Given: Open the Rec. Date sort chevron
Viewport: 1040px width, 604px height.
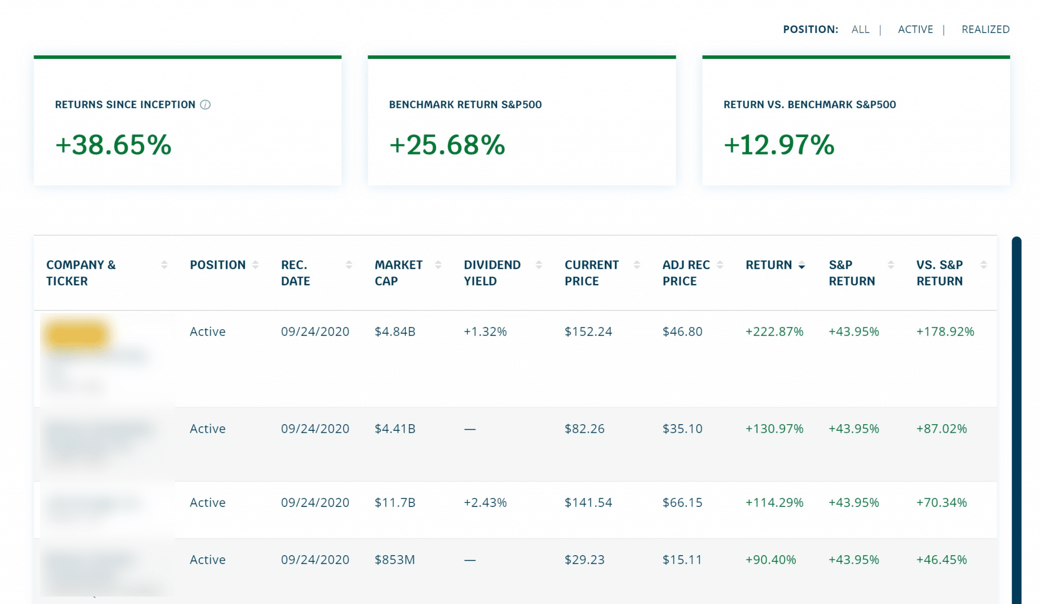Looking at the screenshot, I should (x=348, y=265).
